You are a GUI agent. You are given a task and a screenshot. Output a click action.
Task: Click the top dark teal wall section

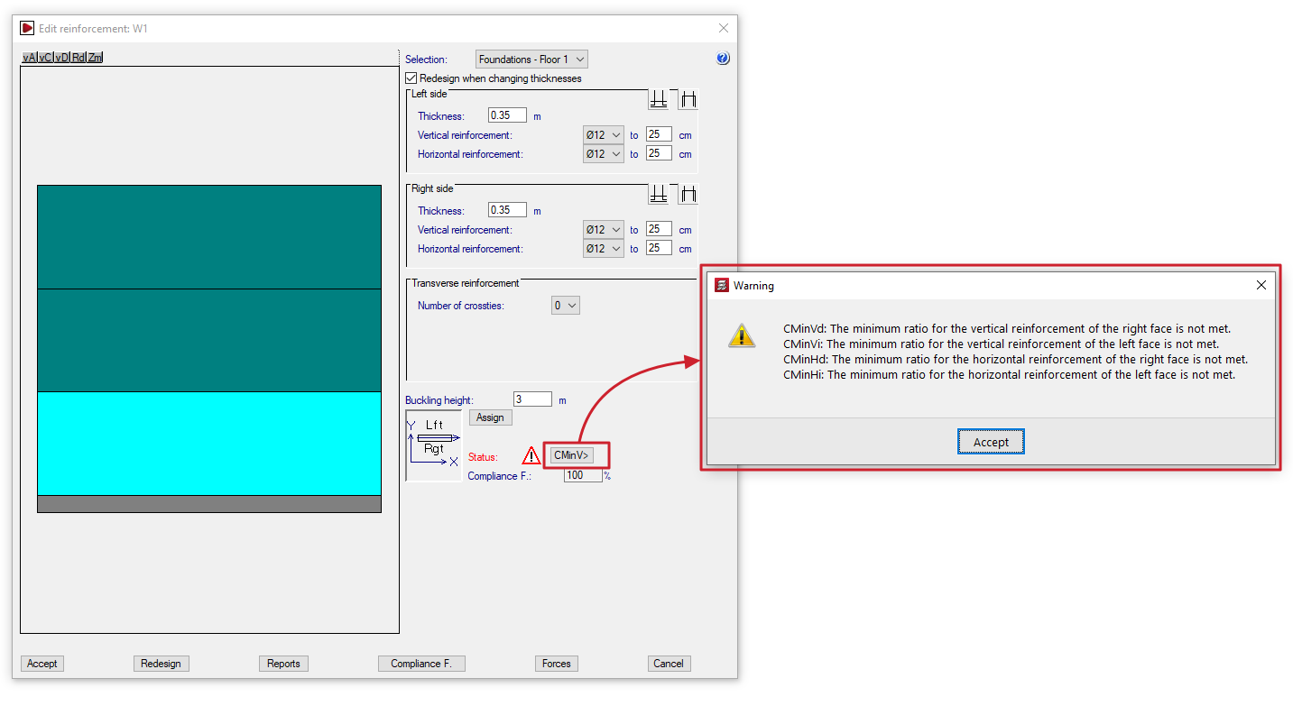[209, 237]
